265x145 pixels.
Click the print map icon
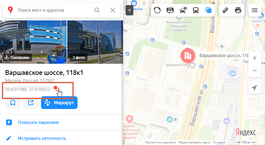[238, 10]
